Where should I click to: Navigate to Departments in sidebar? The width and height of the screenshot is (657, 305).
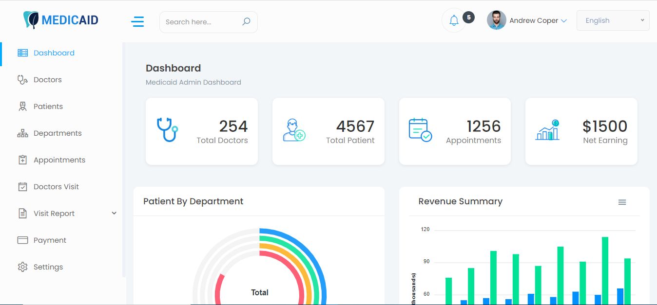point(58,133)
